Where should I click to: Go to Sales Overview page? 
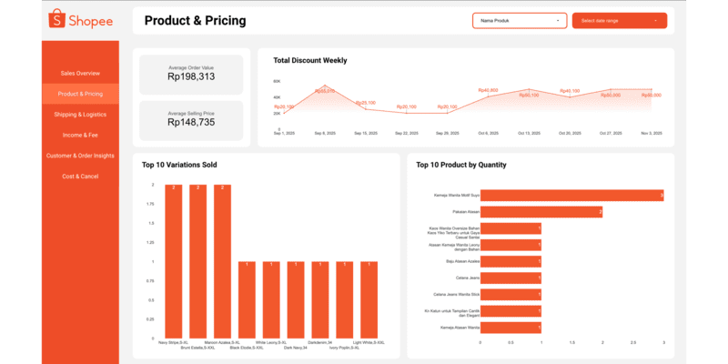(x=80, y=73)
